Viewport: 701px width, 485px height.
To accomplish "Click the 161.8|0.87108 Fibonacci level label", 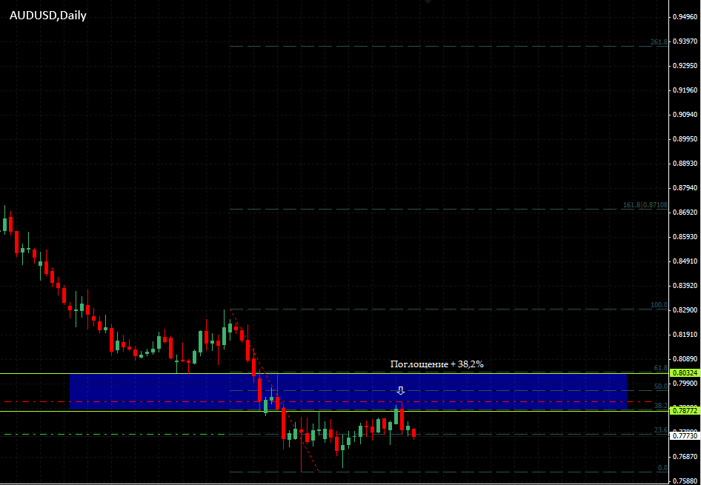I will tap(645, 205).
